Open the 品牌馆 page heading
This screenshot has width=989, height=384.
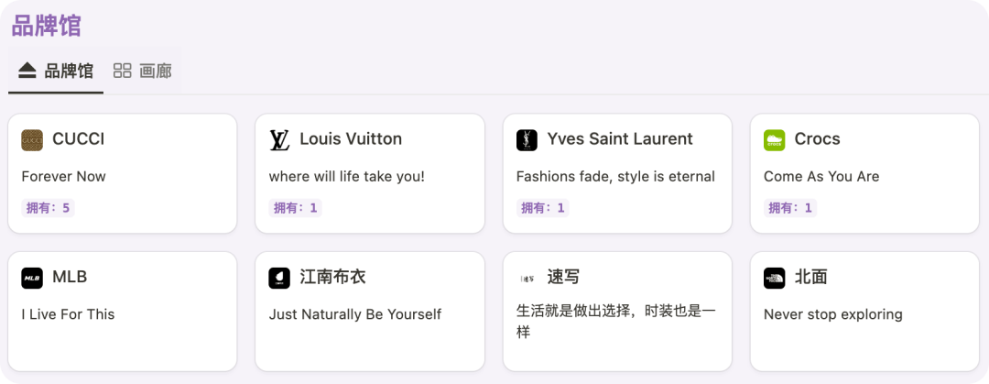tap(46, 25)
